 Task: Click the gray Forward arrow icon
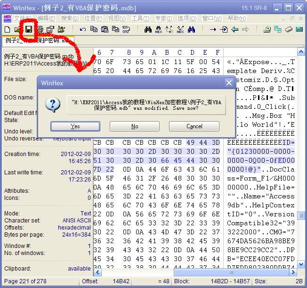[245, 30]
